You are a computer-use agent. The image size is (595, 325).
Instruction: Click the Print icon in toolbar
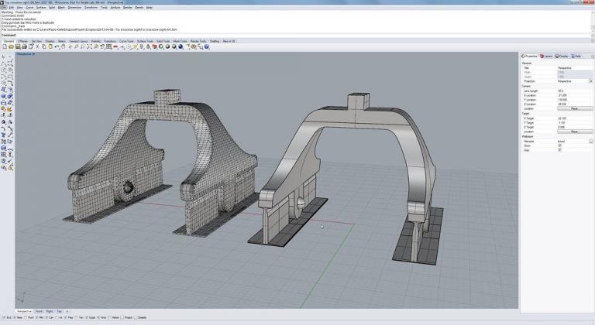tap(24, 46)
